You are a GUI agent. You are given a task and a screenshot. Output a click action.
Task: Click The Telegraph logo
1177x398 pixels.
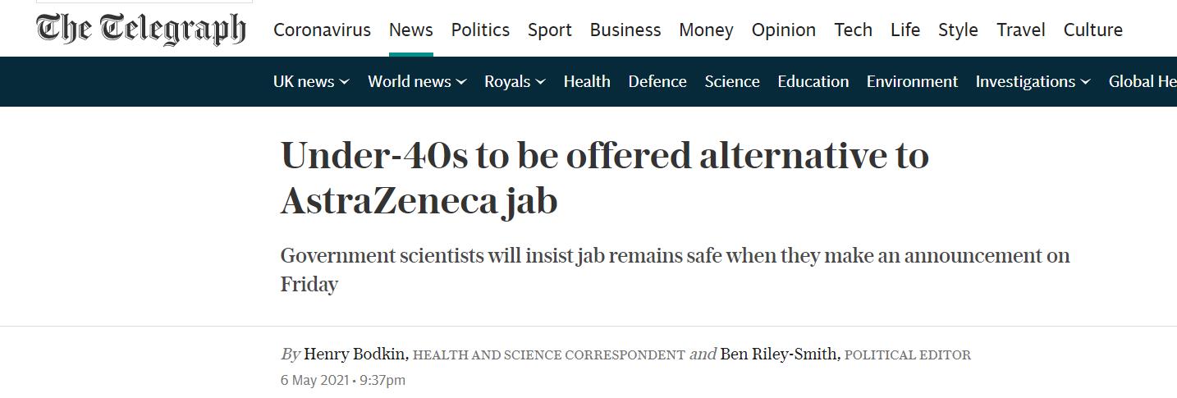[141, 29]
